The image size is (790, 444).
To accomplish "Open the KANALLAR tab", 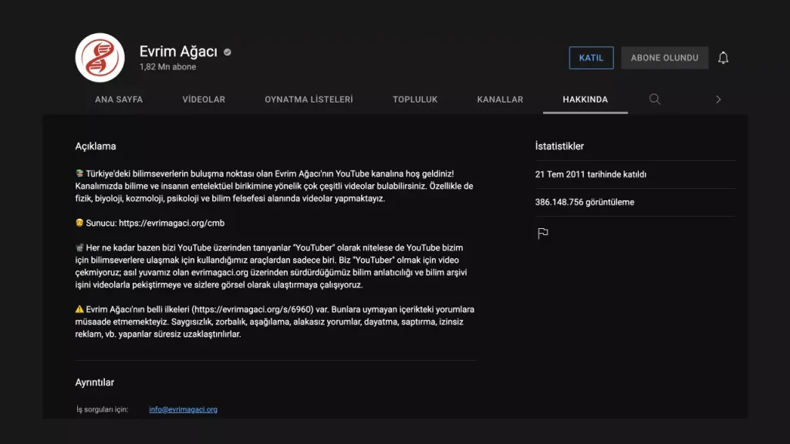I will pyautogui.click(x=500, y=99).
